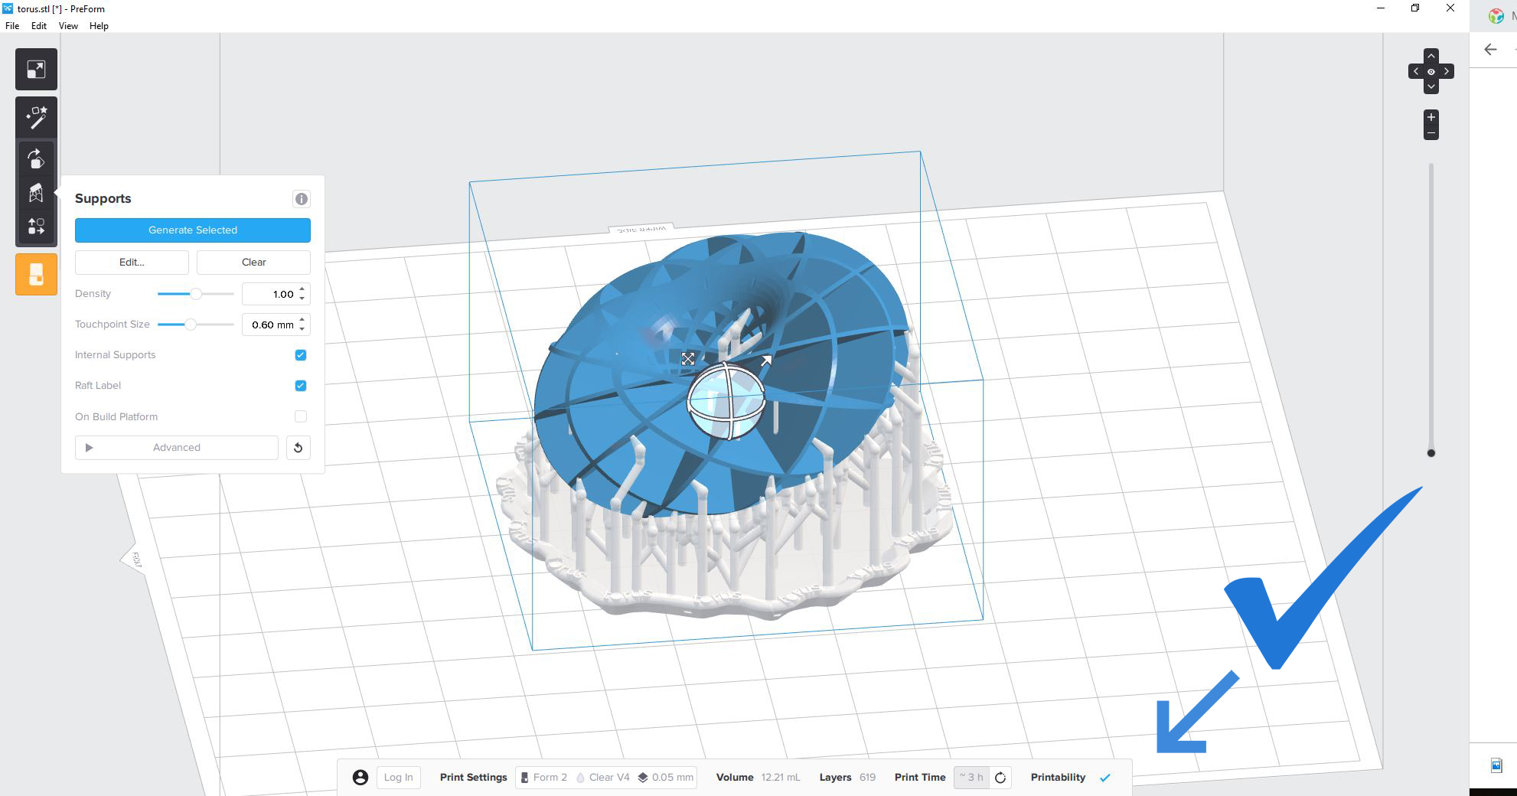This screenshot has height=796, width=1517.
Task: Click the account profile icon
Action: [x=360, y=778]
